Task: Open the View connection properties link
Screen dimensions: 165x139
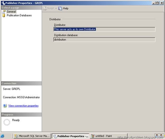Action: (23, 106)
